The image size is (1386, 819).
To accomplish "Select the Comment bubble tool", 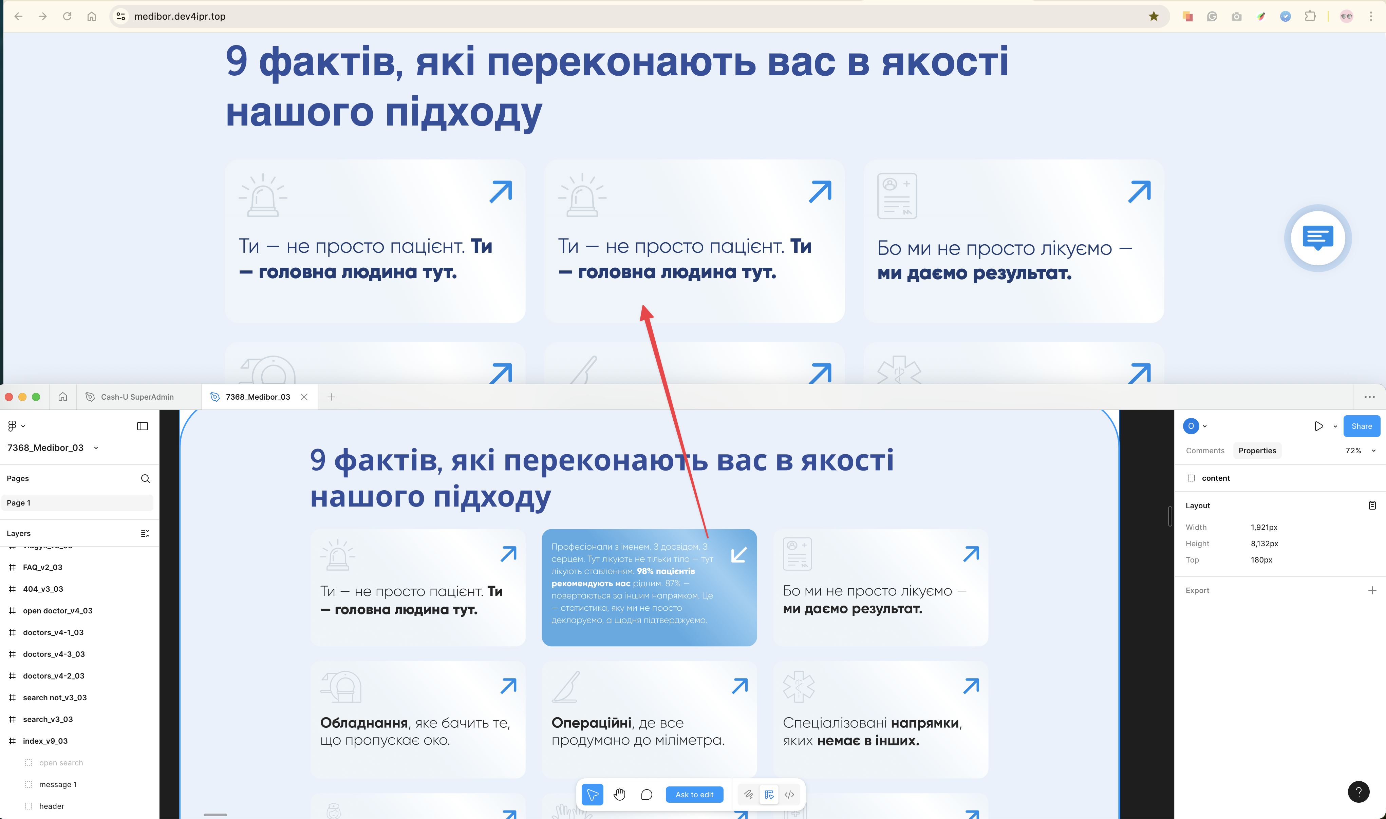I will click(x=647, y=795).
